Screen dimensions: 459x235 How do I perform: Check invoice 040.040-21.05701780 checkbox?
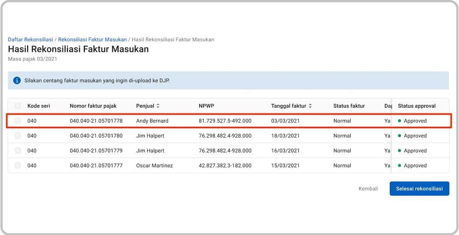tap(18, 136)
